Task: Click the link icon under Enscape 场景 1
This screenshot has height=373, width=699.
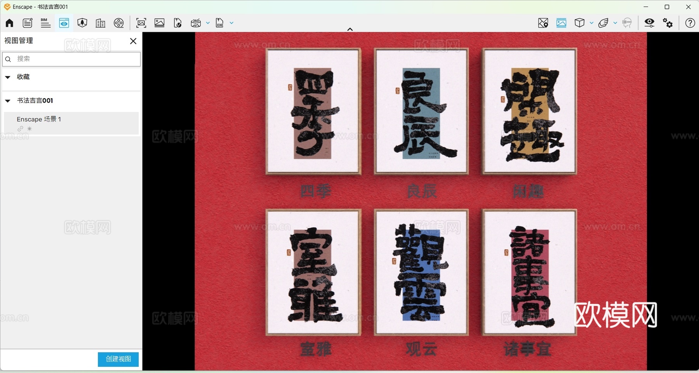Action: (20, 129)
